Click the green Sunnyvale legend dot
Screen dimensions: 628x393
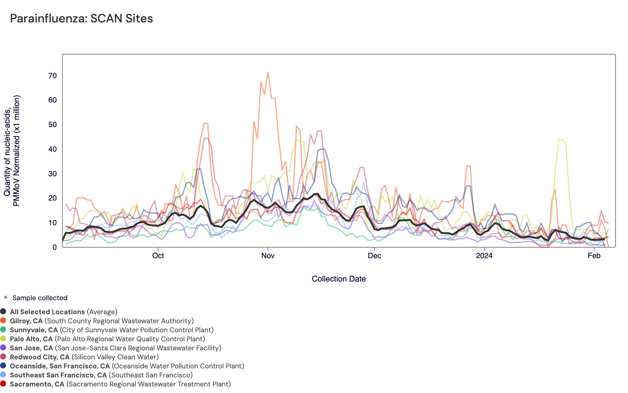3,330
